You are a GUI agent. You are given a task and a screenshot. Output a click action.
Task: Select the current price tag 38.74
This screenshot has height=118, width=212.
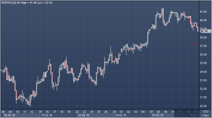[205, 31]
